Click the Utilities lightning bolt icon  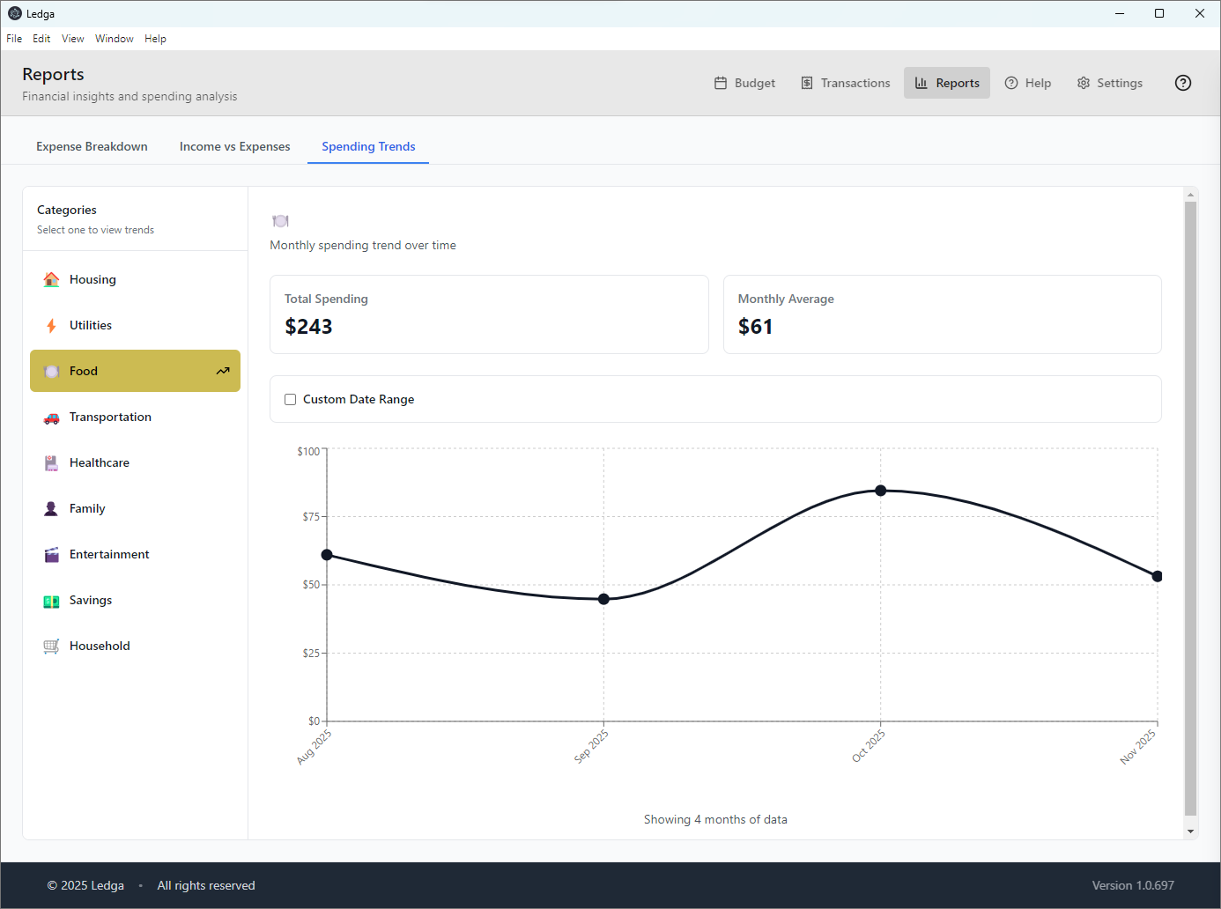pyautogui.click(x=51, y=325)
